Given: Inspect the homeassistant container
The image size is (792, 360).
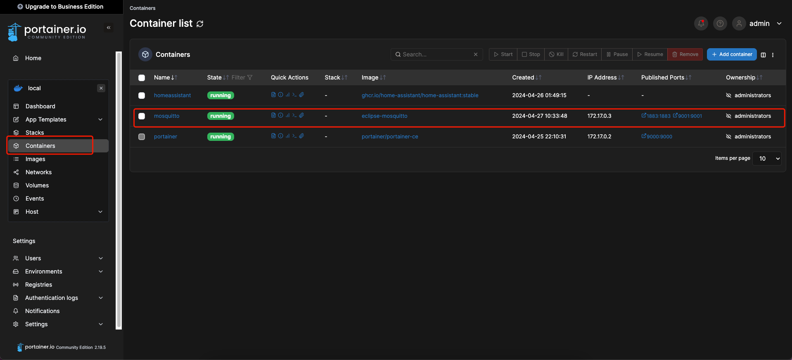Looking at the screenshot, I should 280,95.
